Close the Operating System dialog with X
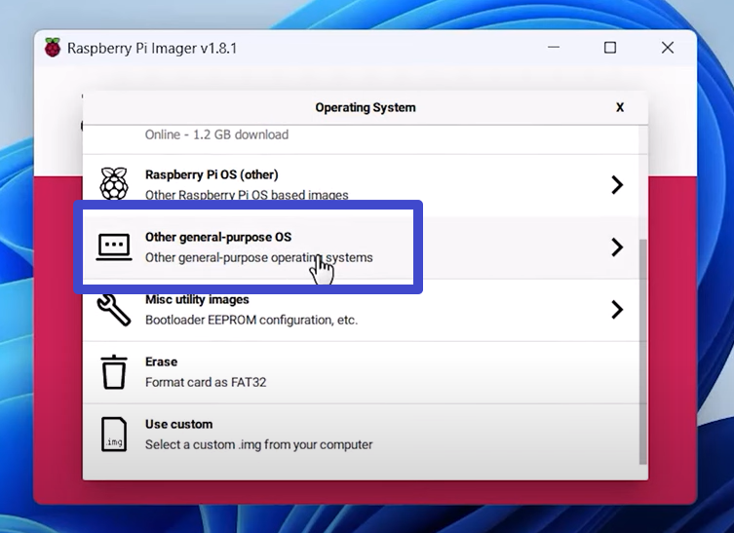 tap(620, 107)
